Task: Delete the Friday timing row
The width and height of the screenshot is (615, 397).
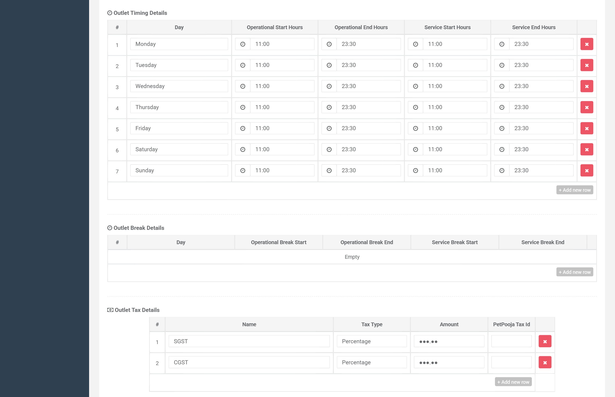Action: coord(587,128)
